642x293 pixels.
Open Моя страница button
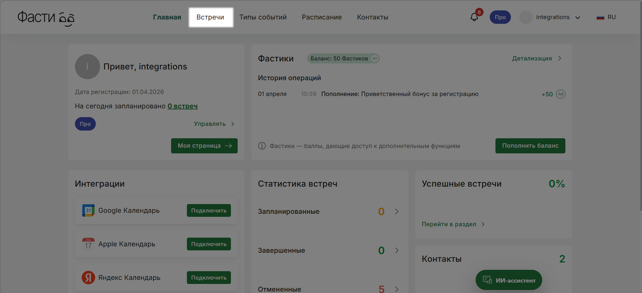point(204,146)
